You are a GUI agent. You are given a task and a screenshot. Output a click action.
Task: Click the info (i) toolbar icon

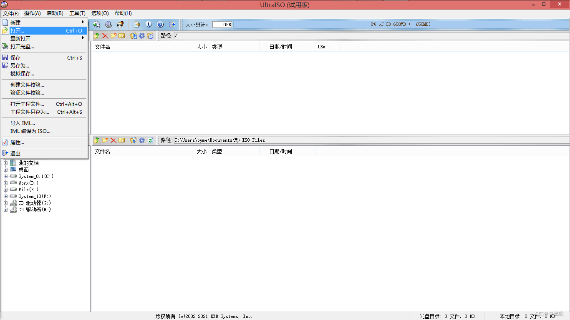149,25
